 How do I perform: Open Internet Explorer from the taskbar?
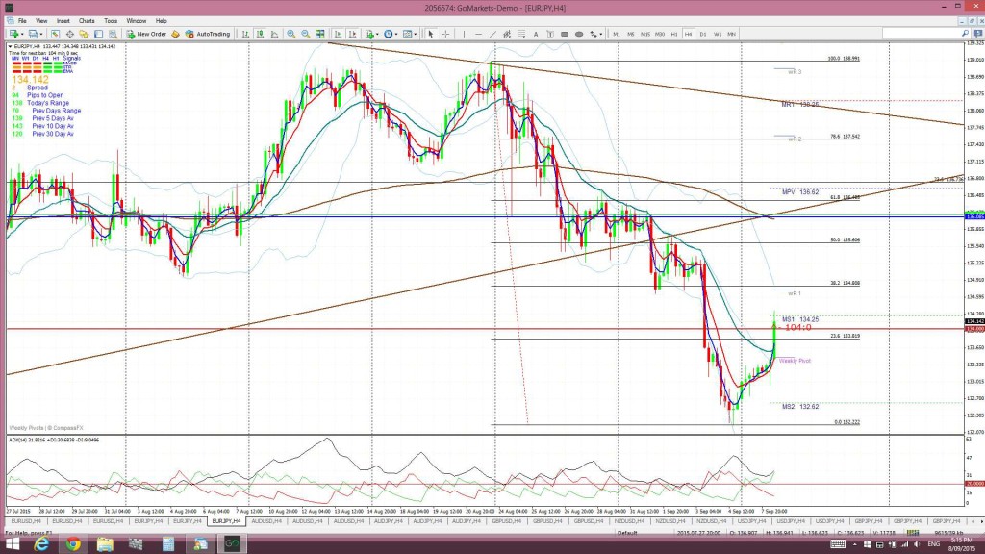click(41, 544)
